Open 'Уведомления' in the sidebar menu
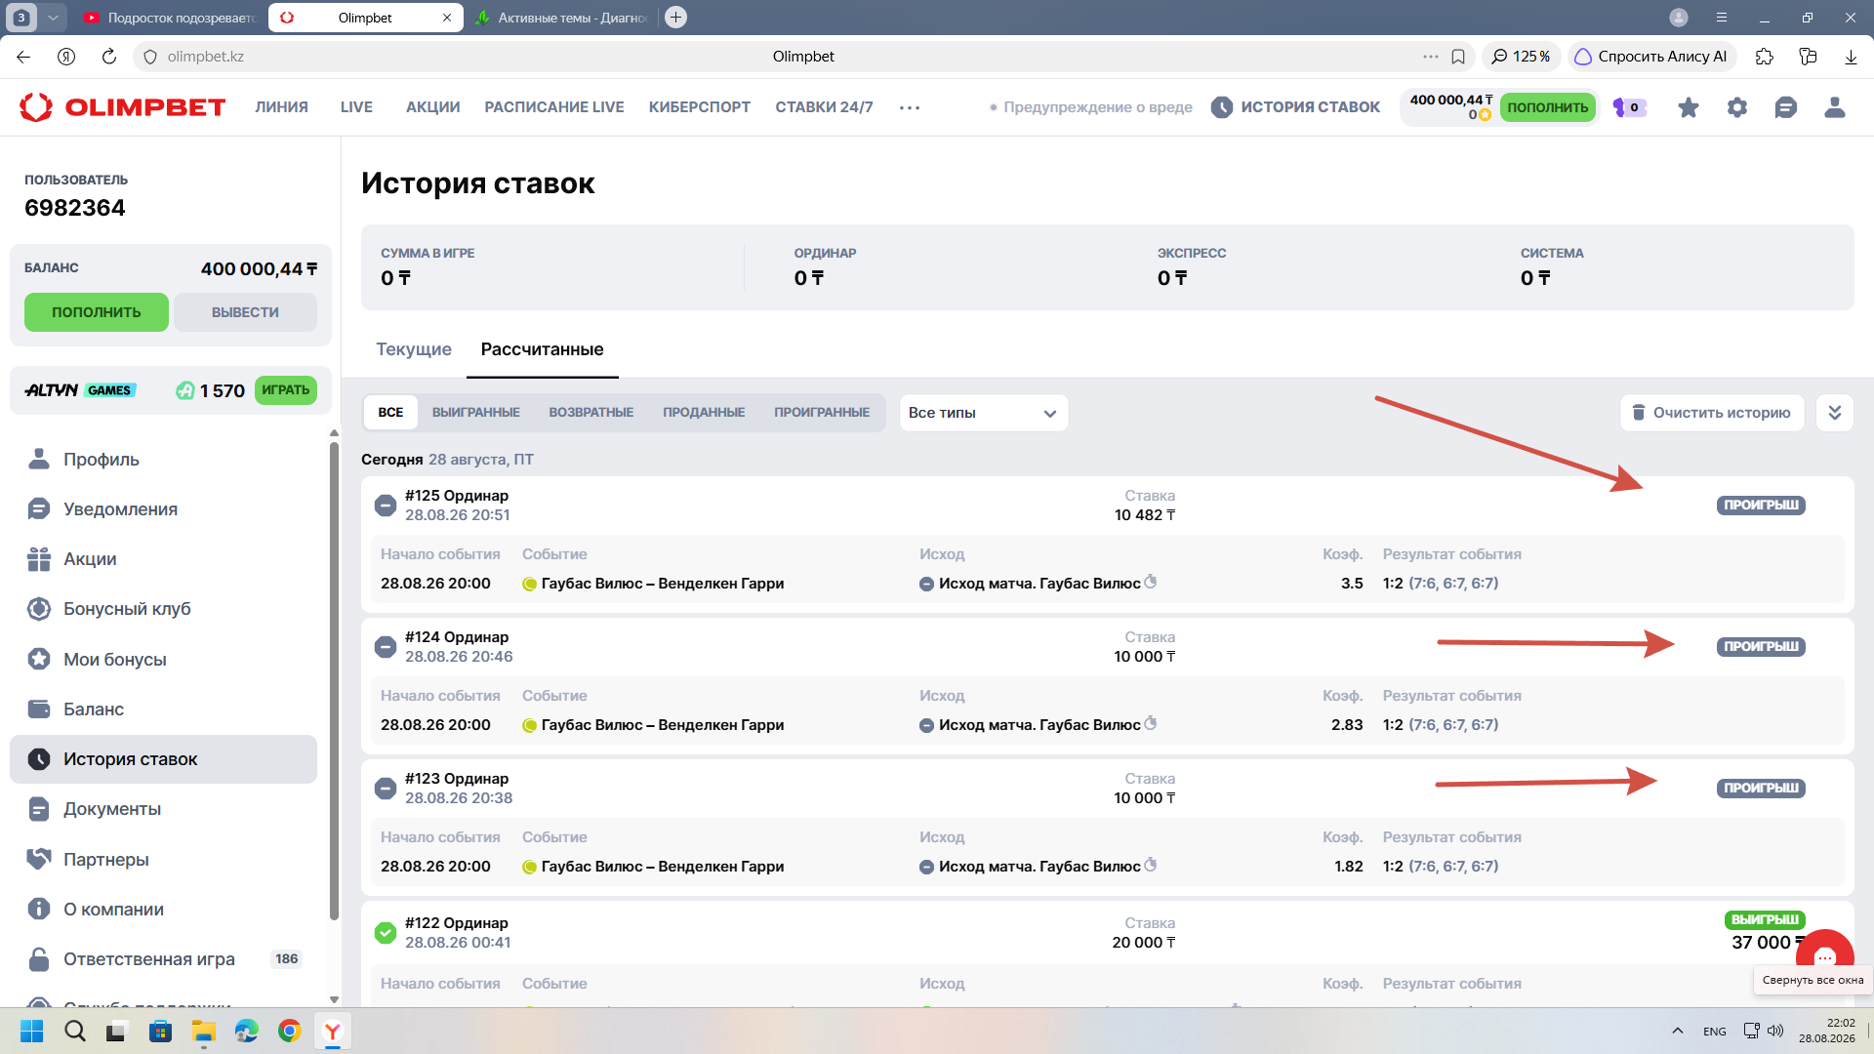The height and width of the screenshot is (1054, 1874). tap(164, 509)
